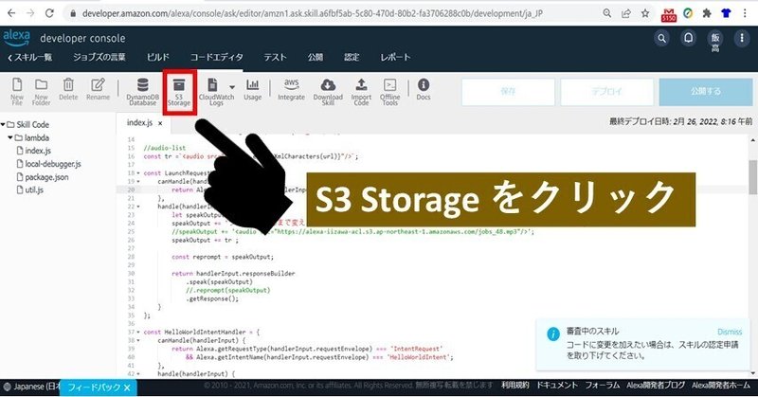Open the 利用規約 footer link
This screenshot has height=397, width=758.
pyautogui.click(x=514, y=386)
